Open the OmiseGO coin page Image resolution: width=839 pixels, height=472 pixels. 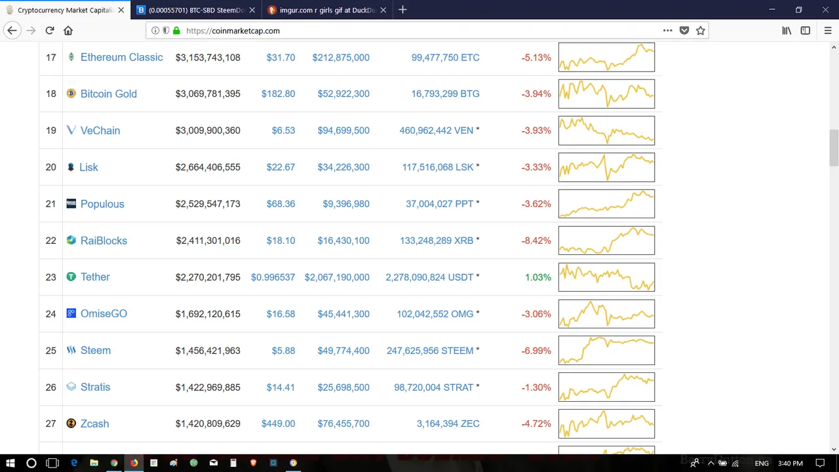point(104,313)
